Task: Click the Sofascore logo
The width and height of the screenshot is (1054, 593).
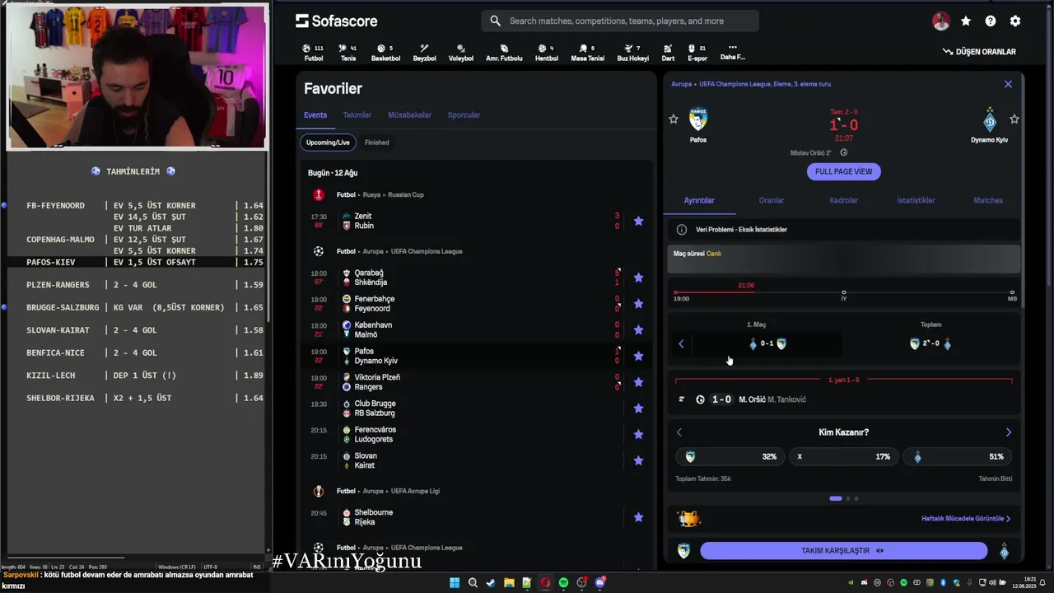Action: [x=337, y=21]
